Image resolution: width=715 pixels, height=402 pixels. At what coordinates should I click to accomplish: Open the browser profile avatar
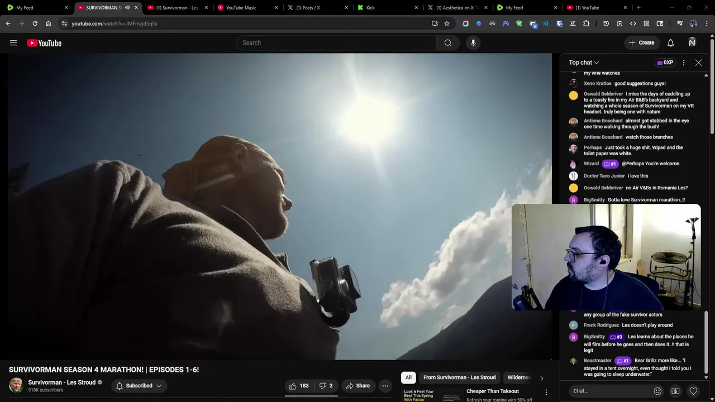tap(693, 23)
